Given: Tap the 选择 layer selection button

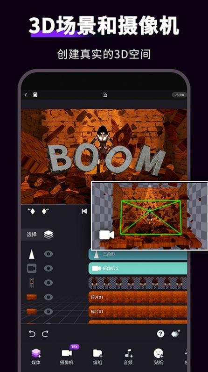Looking at the screenshot, I should (38, 235).
